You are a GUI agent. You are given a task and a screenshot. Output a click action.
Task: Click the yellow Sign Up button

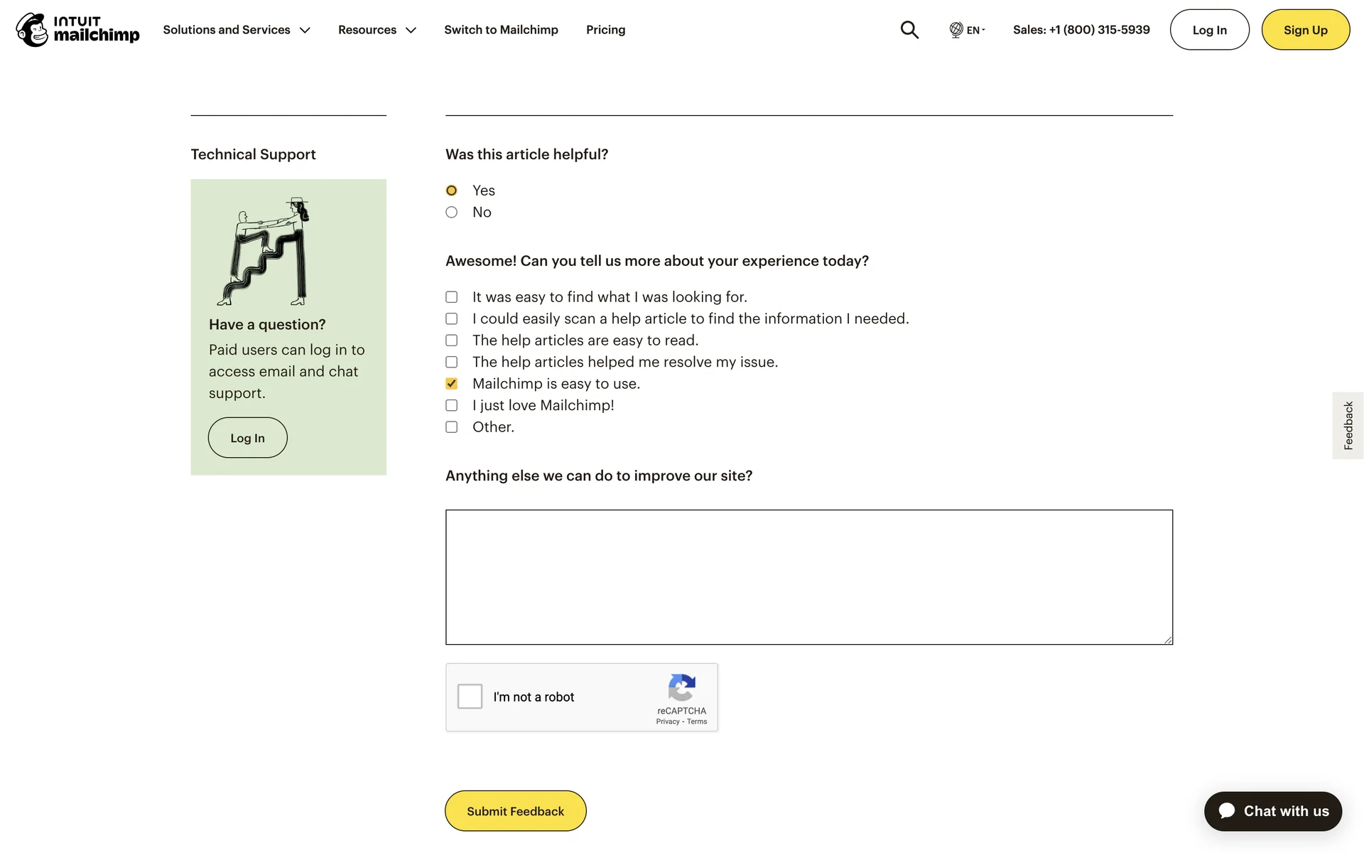[1305, 30]
